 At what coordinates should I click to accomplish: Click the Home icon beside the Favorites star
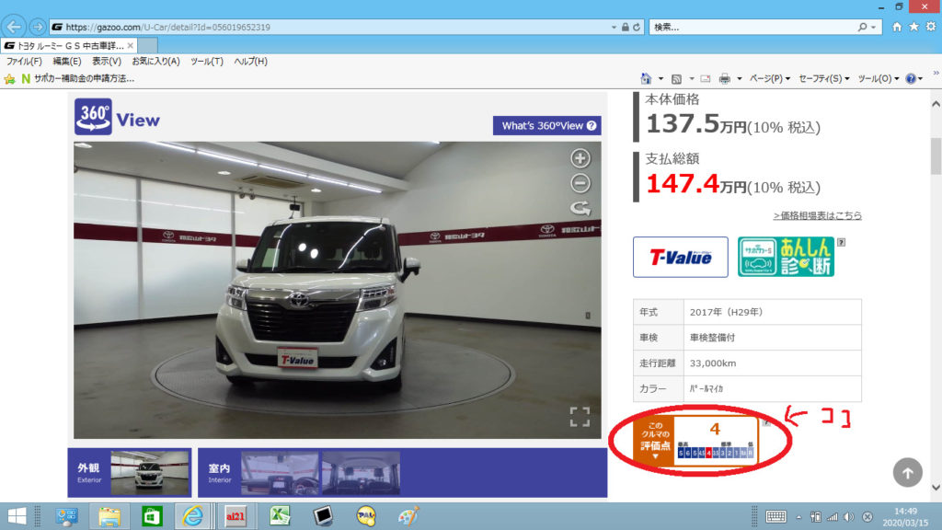pyautogui.click(x=897, y=27)
